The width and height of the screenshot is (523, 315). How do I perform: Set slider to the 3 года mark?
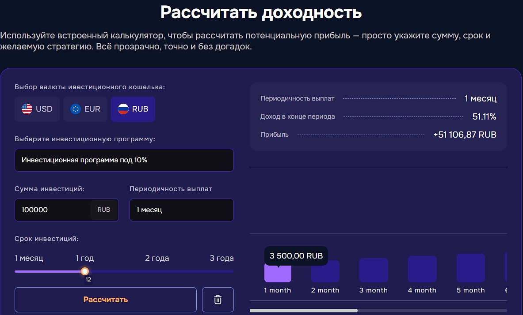coord(221,258)
